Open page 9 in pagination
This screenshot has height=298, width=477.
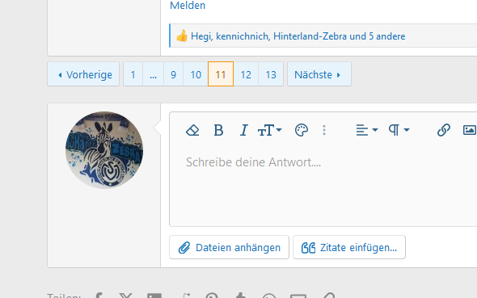[x=173, y=74]
